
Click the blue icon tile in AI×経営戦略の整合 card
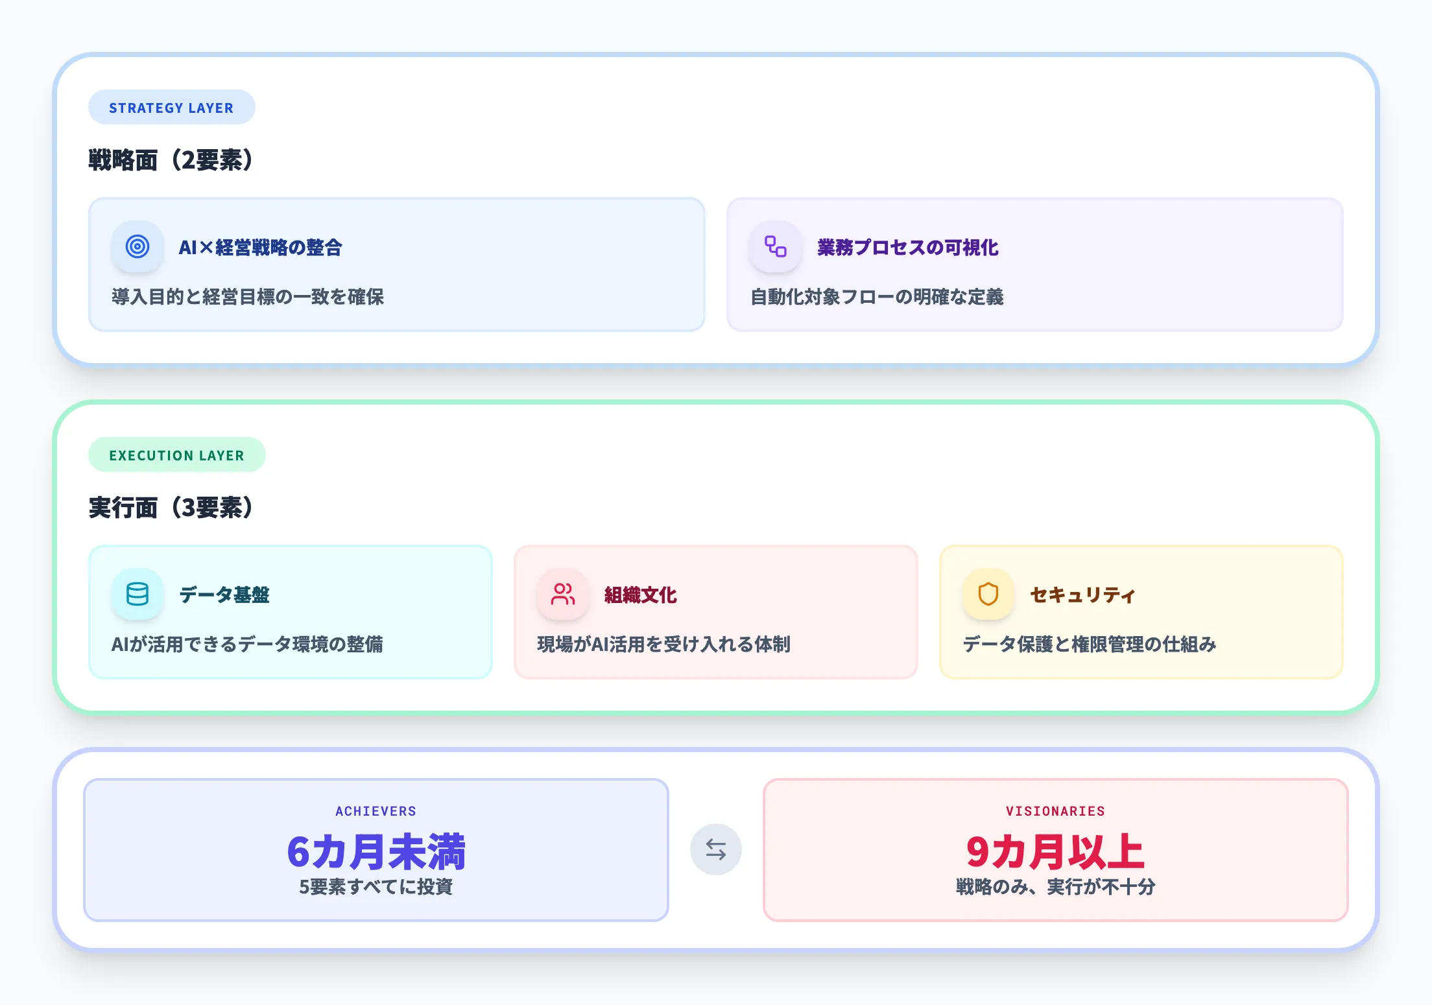137,247
